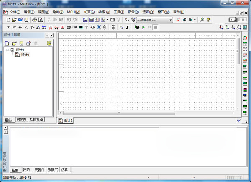Open the Indicators component group

coord(62,27)
